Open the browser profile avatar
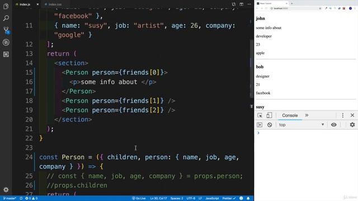358x201 pixels. pos(350,8)
